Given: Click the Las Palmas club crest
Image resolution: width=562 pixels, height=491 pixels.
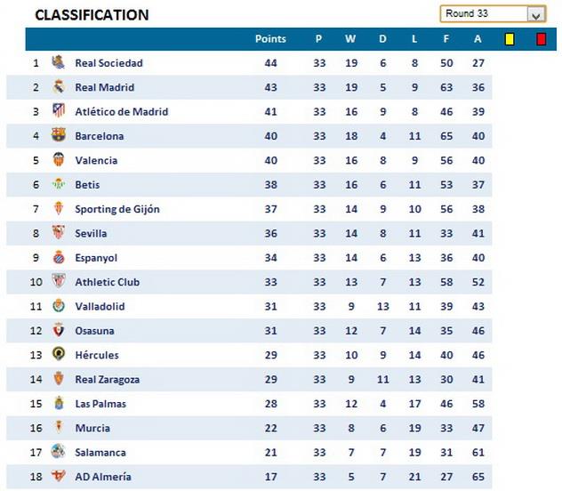Looking at the screenshot, I should pyautogui.click(x=58, y=404).
